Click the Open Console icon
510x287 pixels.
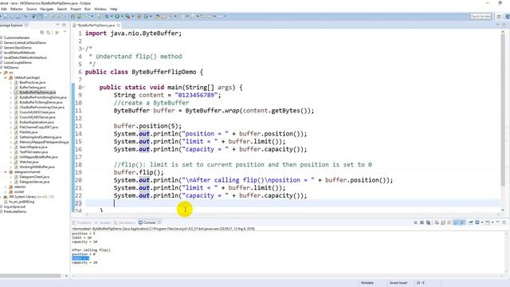[x=487, y=222]
